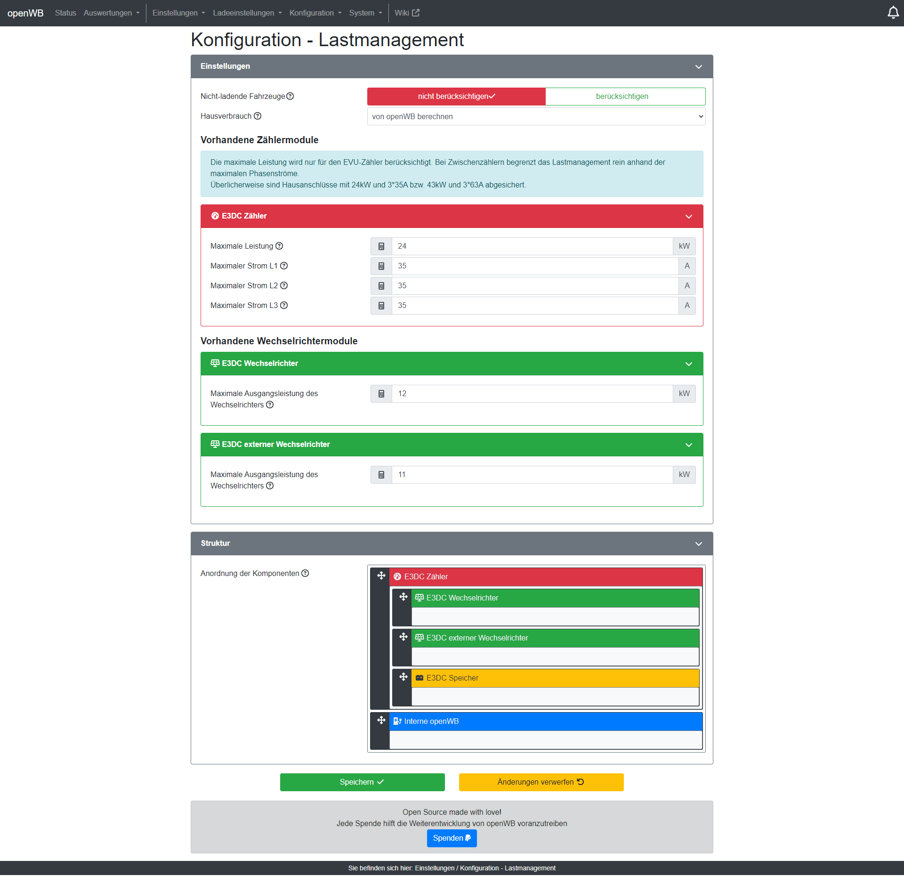Click the Speichern button

(362, 782)
